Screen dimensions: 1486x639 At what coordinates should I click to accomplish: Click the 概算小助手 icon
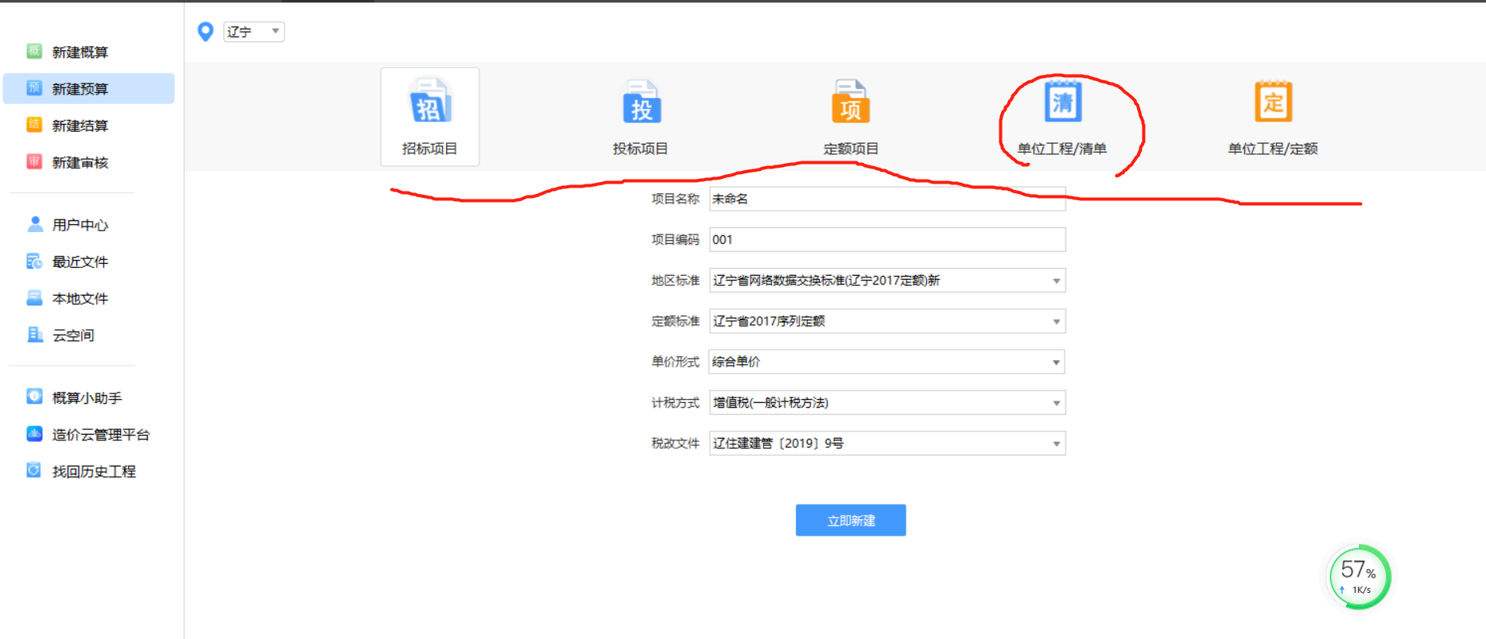(x=35, y=397)
